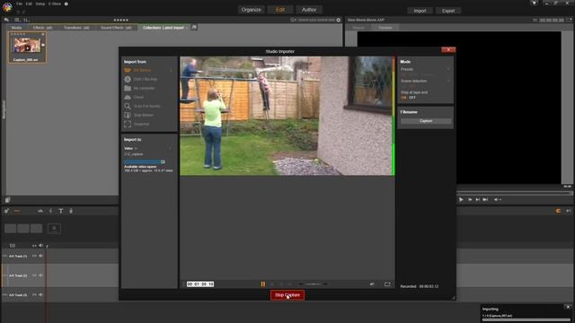This screenshot has width=575, height=323.
Task: Expand the Video Import to settings
Action: [x=170, y=148]
